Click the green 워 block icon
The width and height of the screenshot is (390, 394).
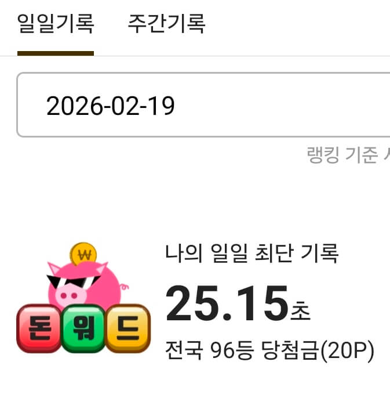83,328
